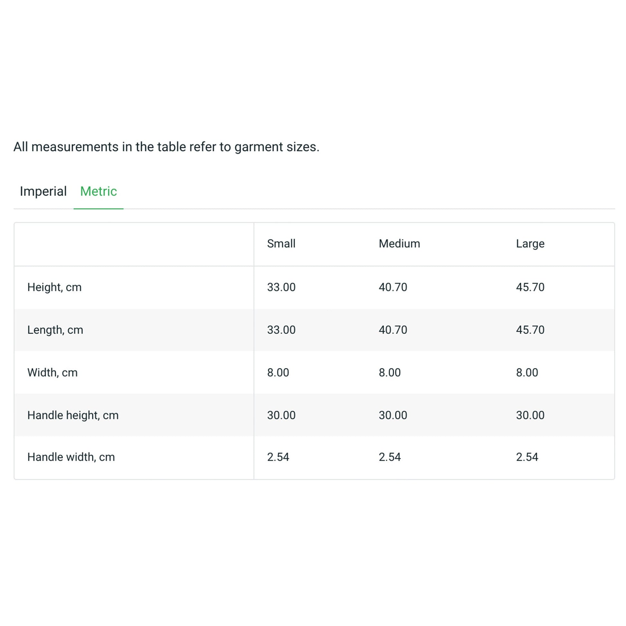Click the Medium height value 40.70
626x626 pixels.
[x=393, y=287]
